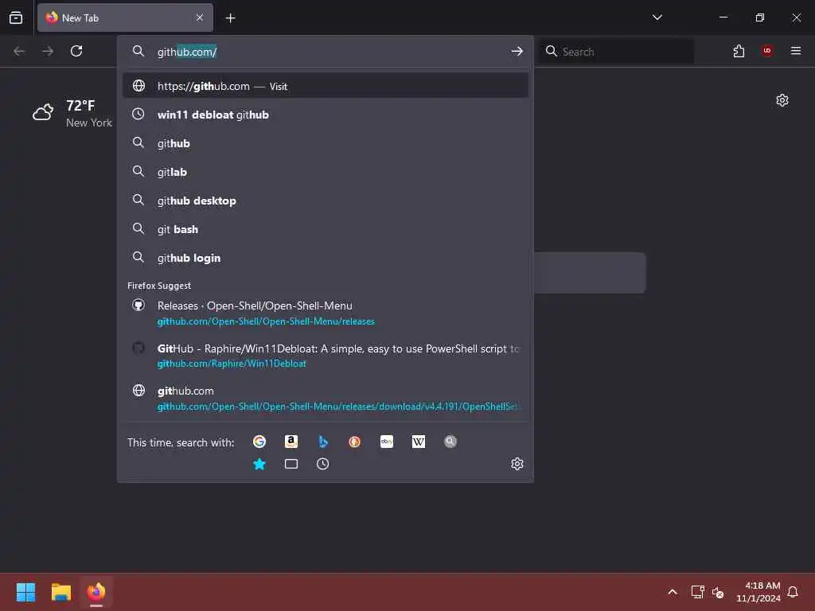Image resolution: width=815 pixels, height=611 pixels.
Task: Open the notifications bell icon
Action: 793,592
